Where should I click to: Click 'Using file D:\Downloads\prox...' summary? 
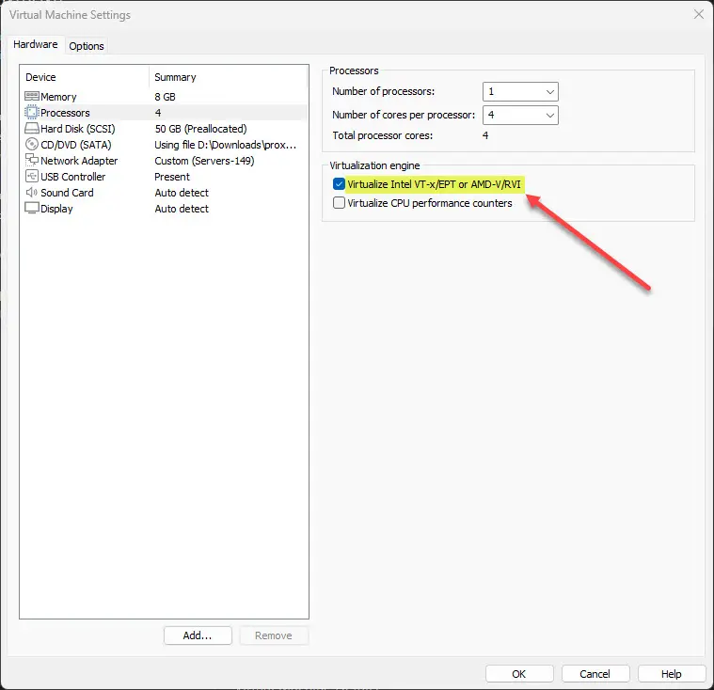click(226, 145)
